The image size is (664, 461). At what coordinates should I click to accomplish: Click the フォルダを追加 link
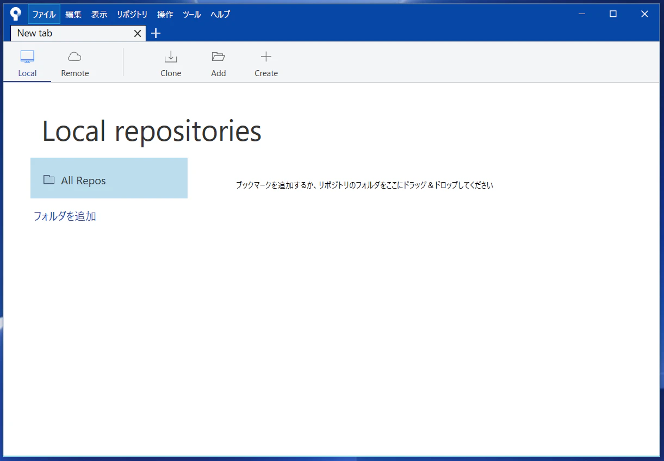(x=65, y=216)
